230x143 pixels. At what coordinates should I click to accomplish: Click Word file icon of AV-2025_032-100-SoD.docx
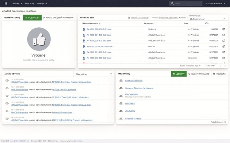pos(84,58)
